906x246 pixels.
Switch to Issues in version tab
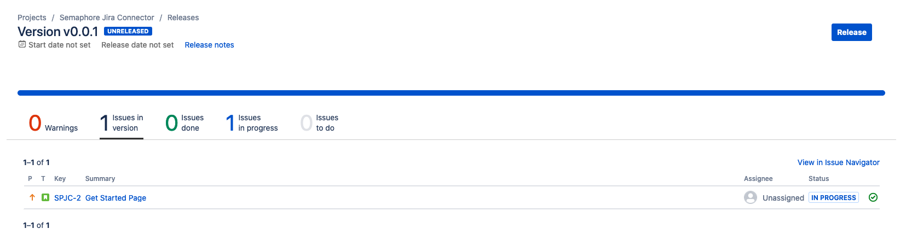pos(122,123)
